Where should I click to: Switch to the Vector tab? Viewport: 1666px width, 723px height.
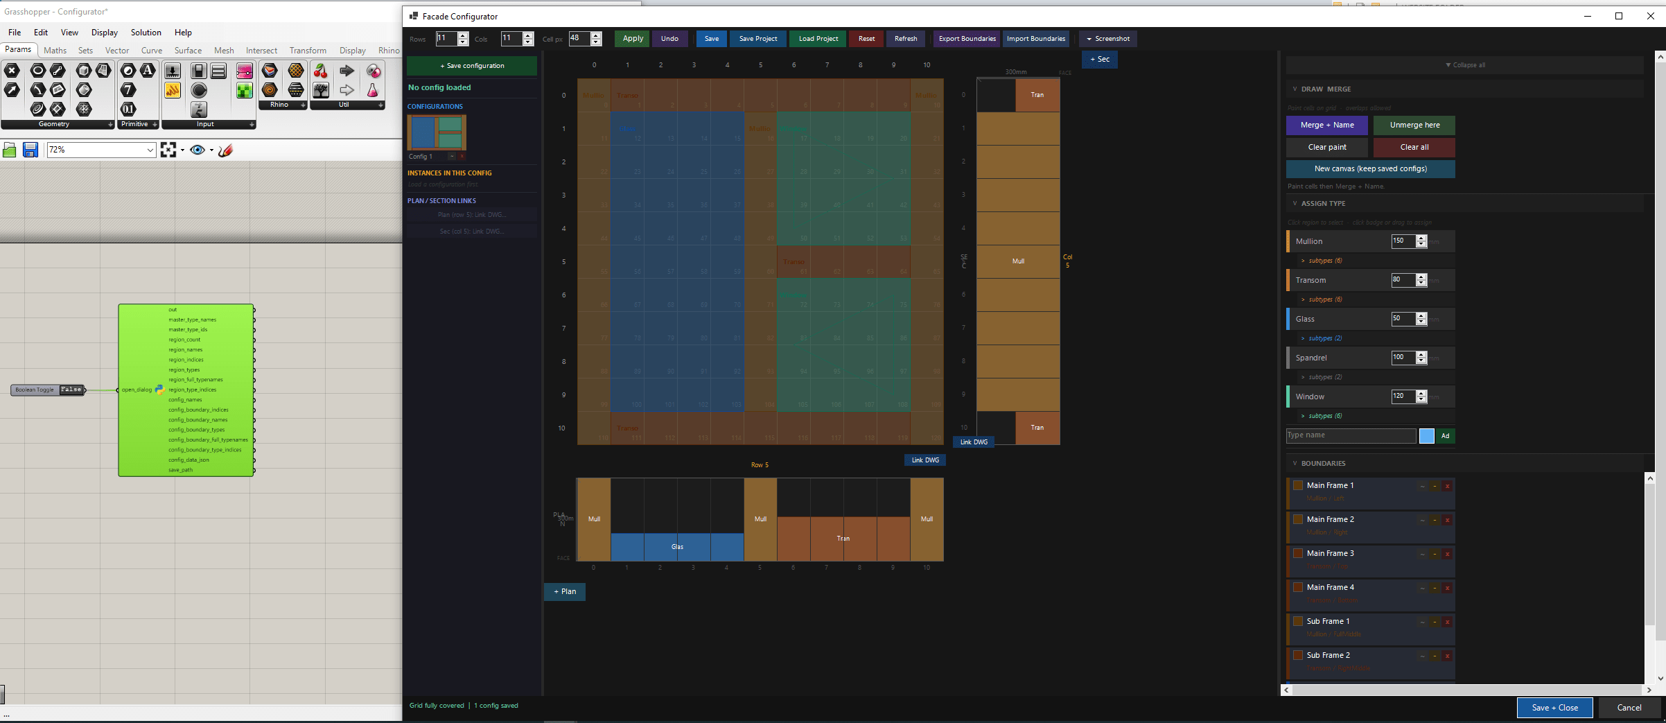coord(117,51)
